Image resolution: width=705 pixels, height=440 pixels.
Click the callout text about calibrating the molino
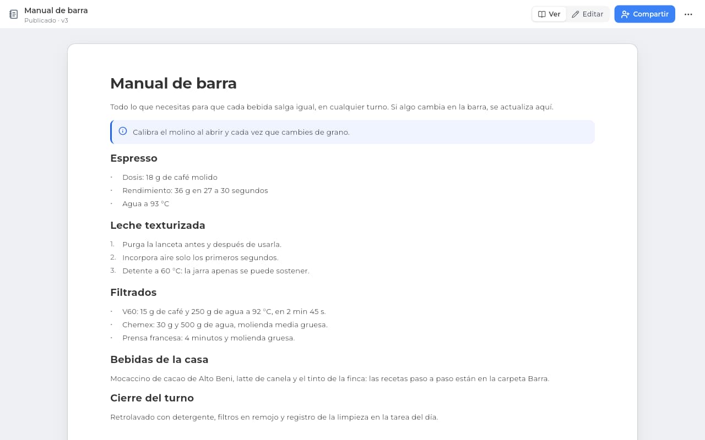click(x=241, y=132)
